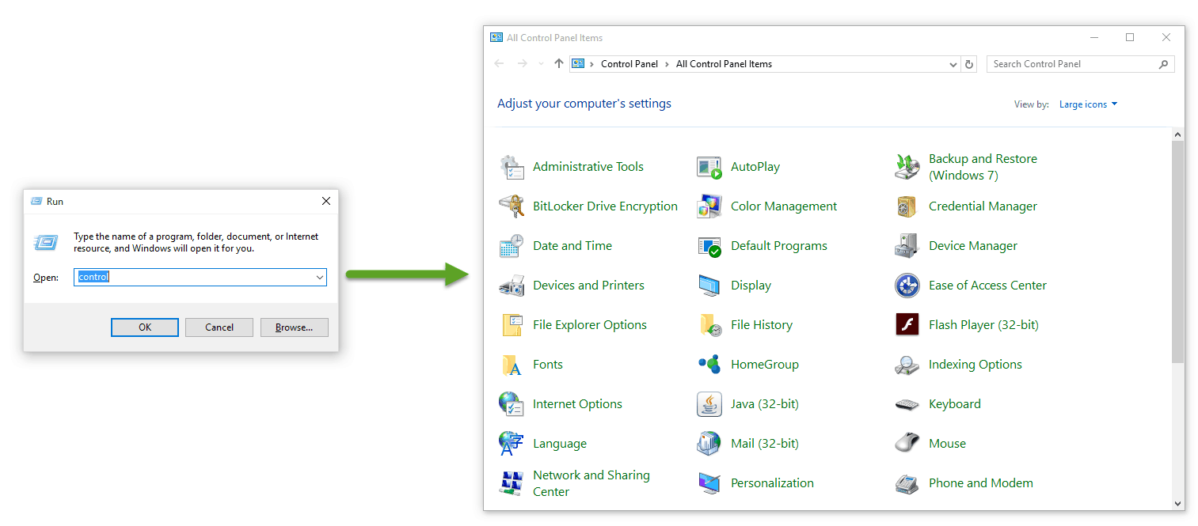This screenshot has height=526, width=1198.
Task: Open the Fonts control panel
Action: pos(548,364)
